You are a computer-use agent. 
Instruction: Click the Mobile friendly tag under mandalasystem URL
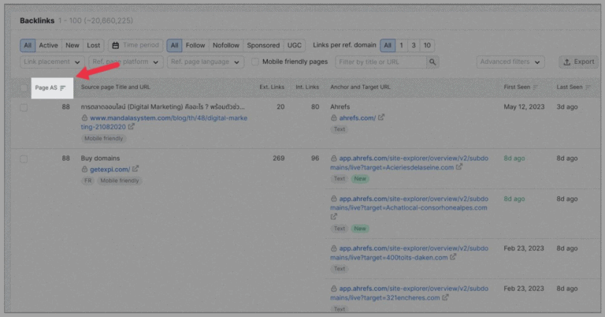(103, 138)
